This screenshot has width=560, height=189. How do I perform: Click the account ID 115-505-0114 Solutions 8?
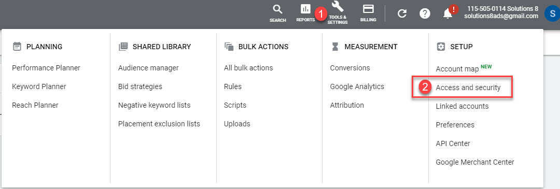coord(502,9)
